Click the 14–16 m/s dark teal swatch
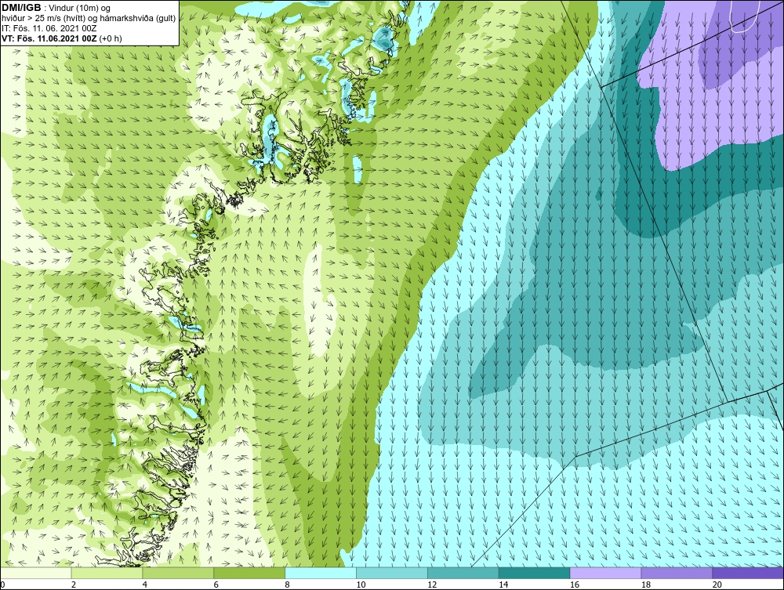Image resolution: width=784 pixels, height=590 pixels. (535, 573)
